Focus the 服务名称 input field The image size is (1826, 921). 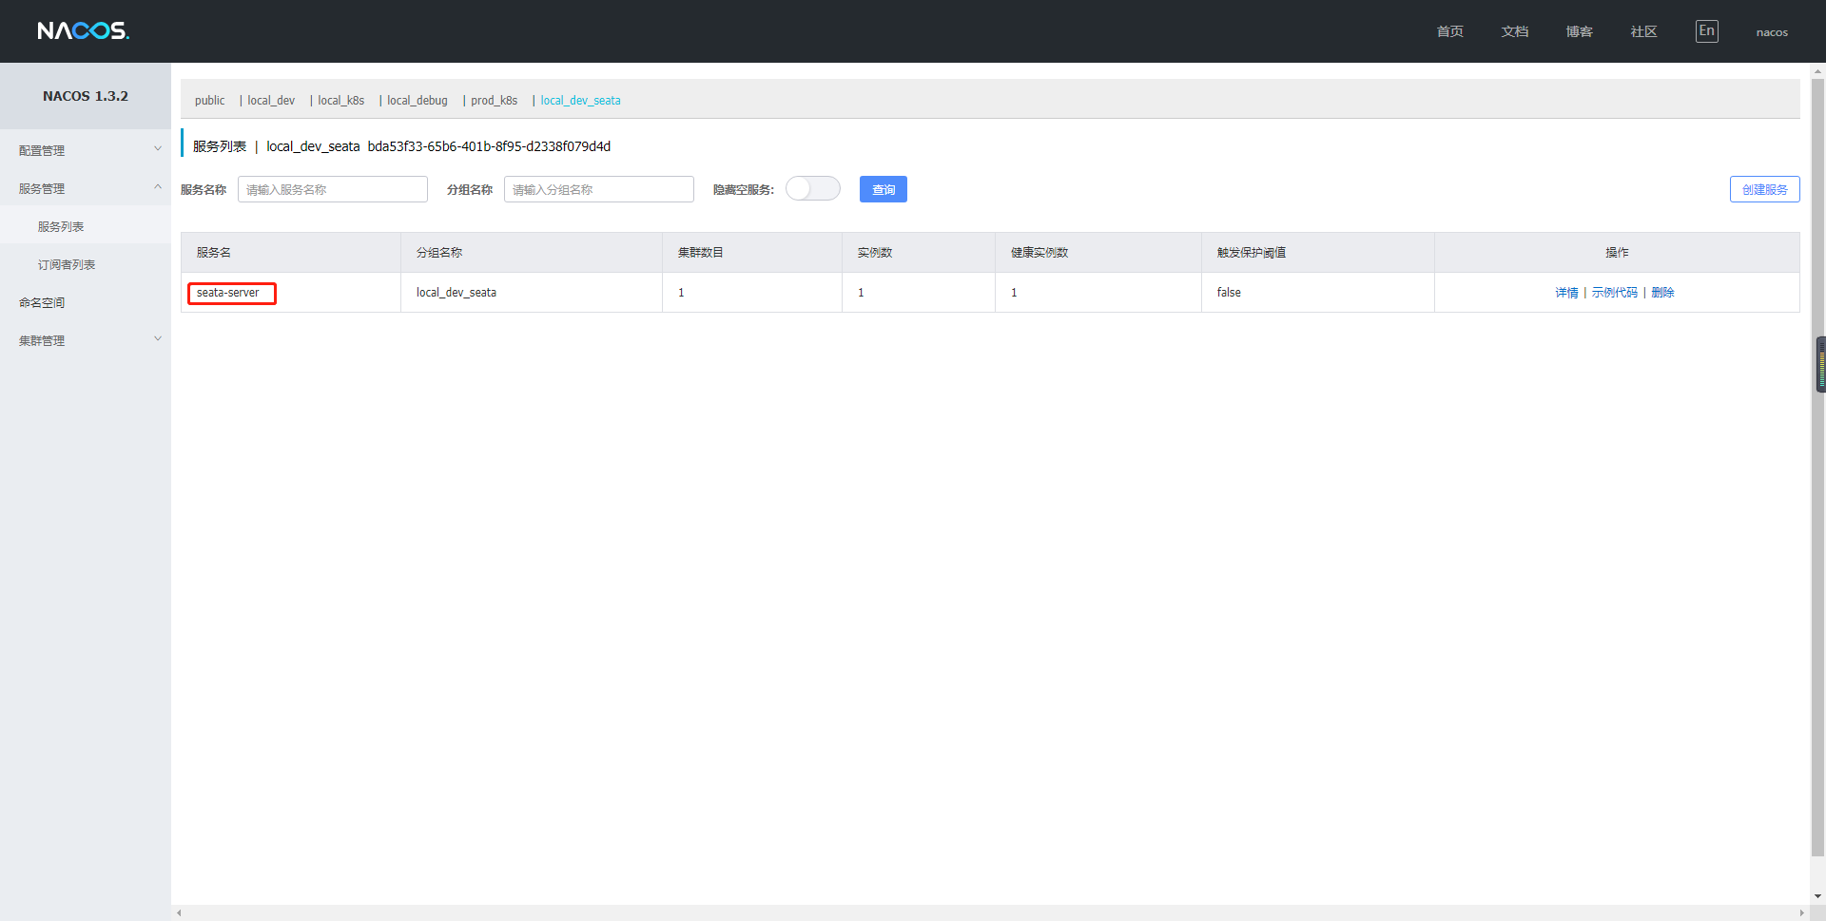(x=333, y=189)
